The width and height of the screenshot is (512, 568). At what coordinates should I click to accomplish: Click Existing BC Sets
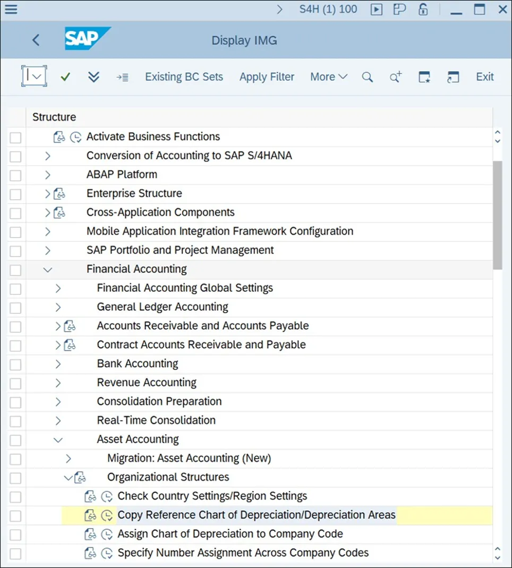pyautogui.click(x=184, y=77)
